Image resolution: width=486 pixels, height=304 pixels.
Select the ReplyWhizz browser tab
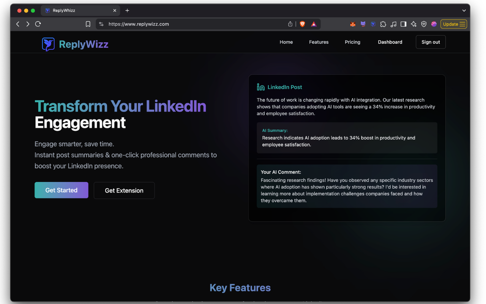coord(80,11)
